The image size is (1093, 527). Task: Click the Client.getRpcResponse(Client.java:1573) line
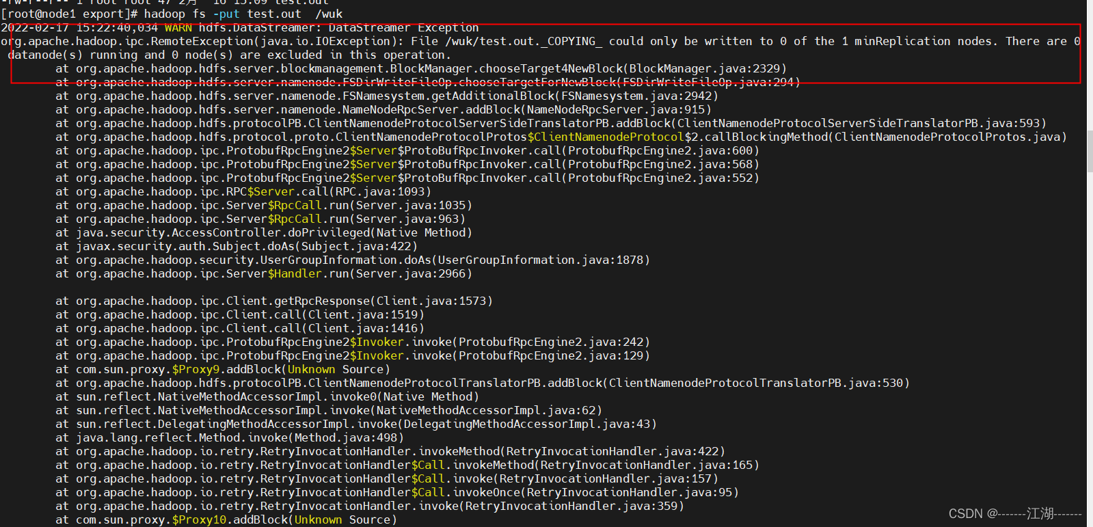point(274,301)
